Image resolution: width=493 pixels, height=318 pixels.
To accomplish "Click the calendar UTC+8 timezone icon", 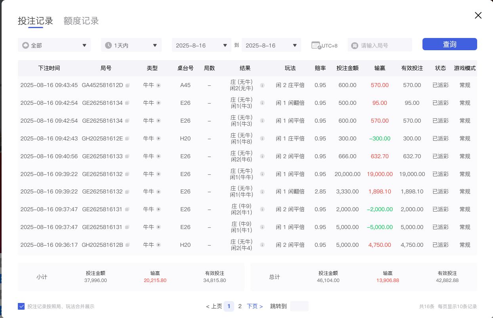I will pos(316,45).
